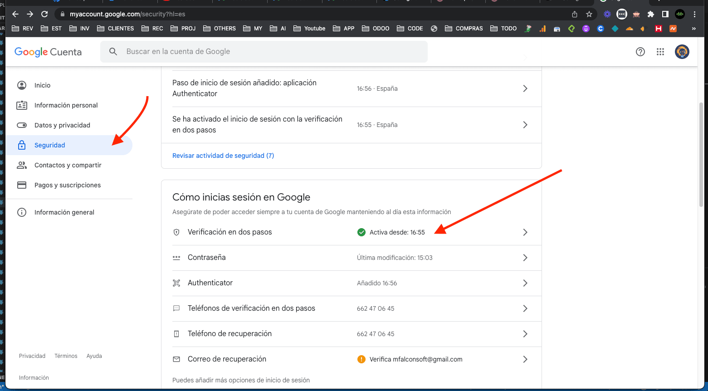Image resolution: width=708 pixels, height=391 pixels.
Task: Expand the Teléfonos de verificación row chevron
Action: (525, 308)
